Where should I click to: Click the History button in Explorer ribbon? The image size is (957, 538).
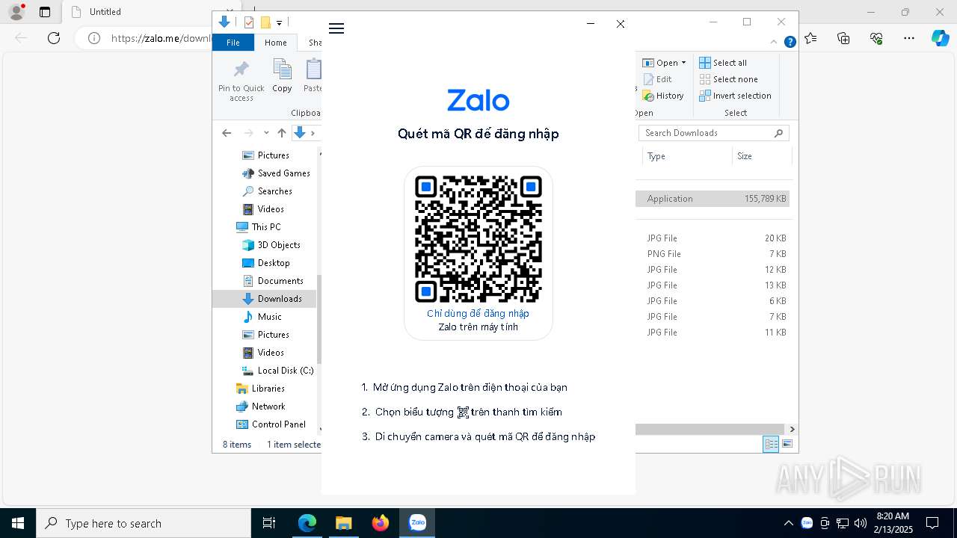(663, 96)
